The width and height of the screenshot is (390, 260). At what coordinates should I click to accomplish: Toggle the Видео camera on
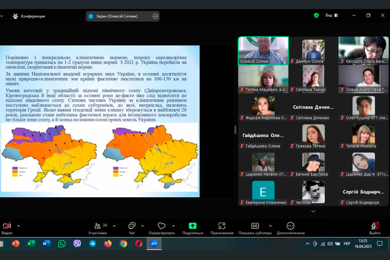[x=7, y=228]
